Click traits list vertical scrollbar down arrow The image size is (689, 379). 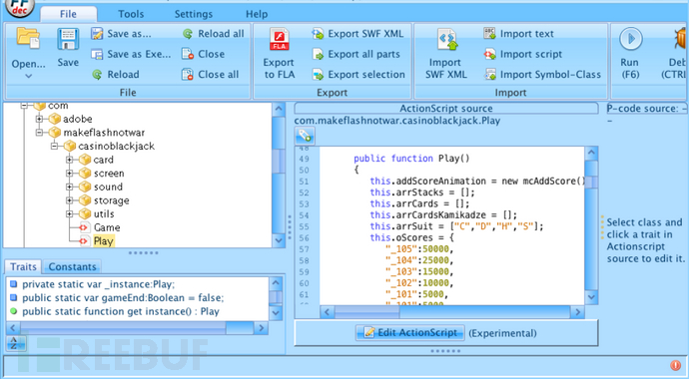tap(276, 313)
